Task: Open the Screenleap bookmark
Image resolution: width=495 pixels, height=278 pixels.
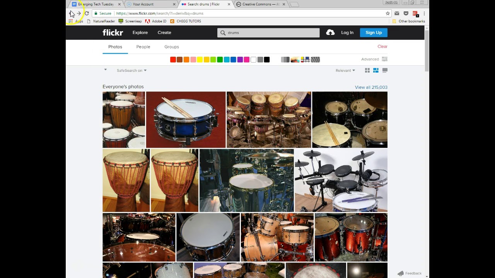Action: pyautogui.click(x=130, y=21)
